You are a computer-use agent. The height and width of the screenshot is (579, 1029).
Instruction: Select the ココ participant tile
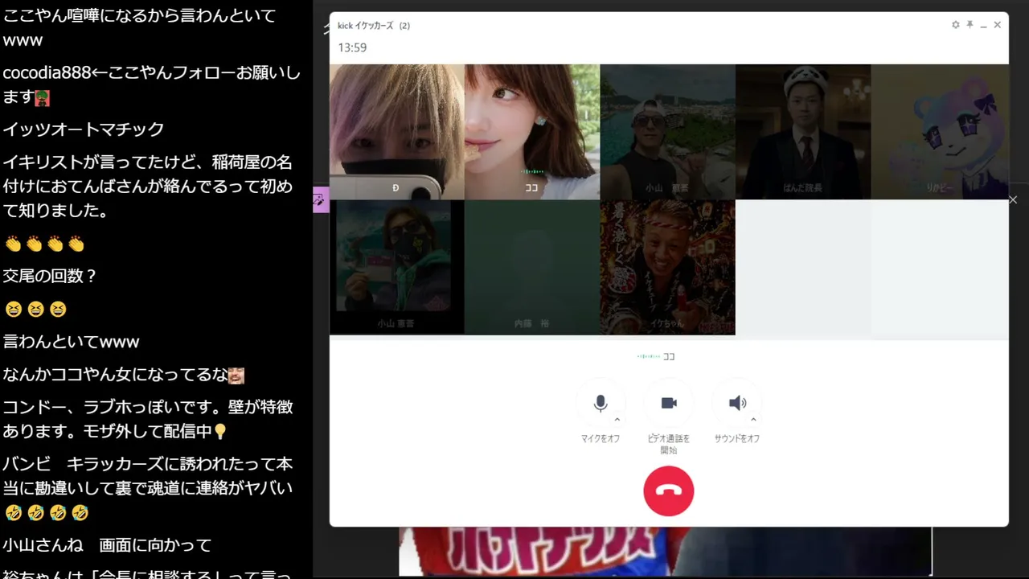coord(532,132)
